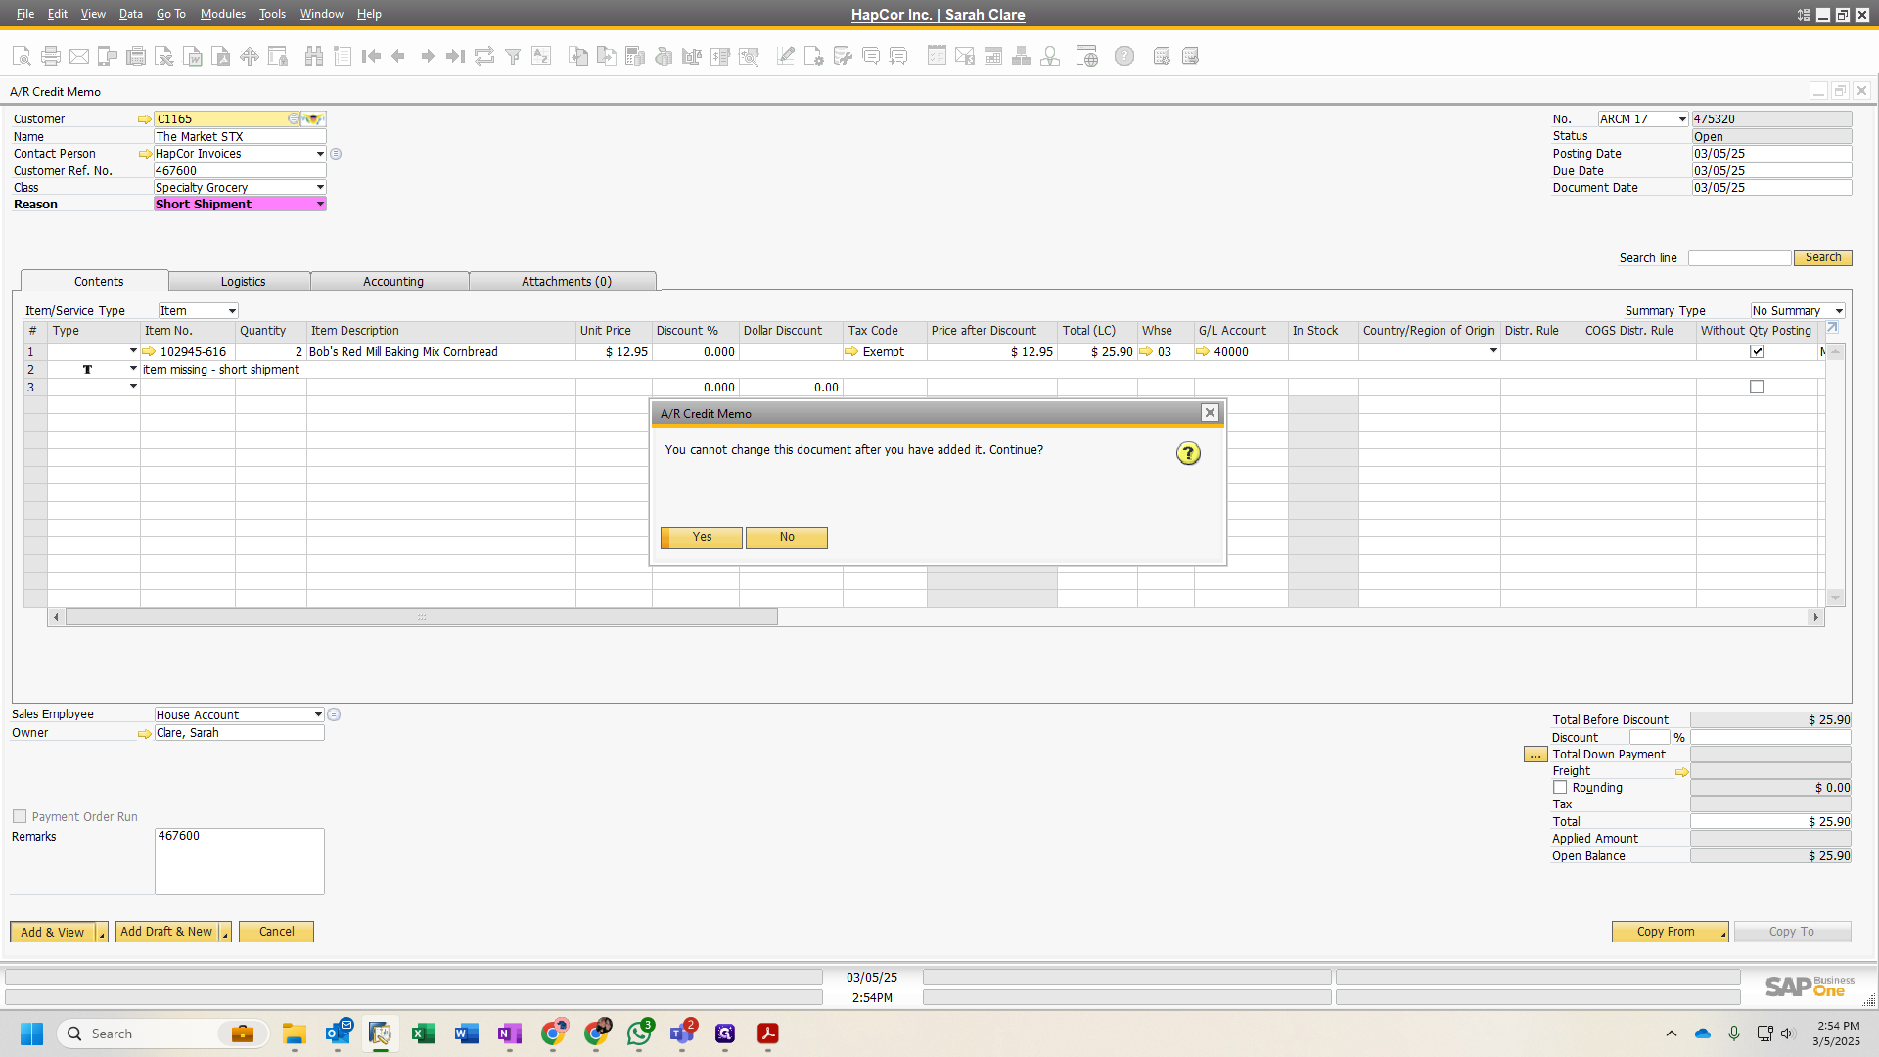Image resolution: width=1879 pixels, height=1057 pixels.
Task: Go to the first data record
Action: click(x=371, y=57)
